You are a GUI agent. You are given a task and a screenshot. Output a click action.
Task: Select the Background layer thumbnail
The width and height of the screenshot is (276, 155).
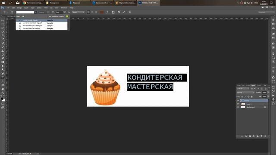click(243, 107)
